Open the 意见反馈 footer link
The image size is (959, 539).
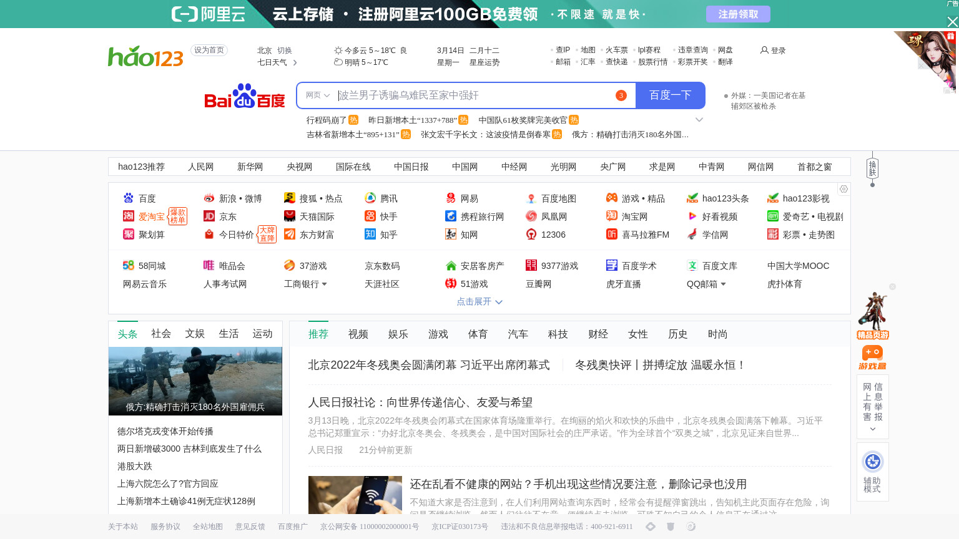coord(250,527)
